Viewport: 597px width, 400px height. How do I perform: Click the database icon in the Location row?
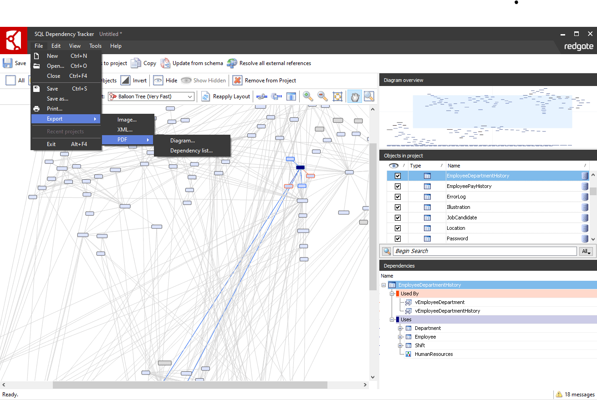(585, 228)
